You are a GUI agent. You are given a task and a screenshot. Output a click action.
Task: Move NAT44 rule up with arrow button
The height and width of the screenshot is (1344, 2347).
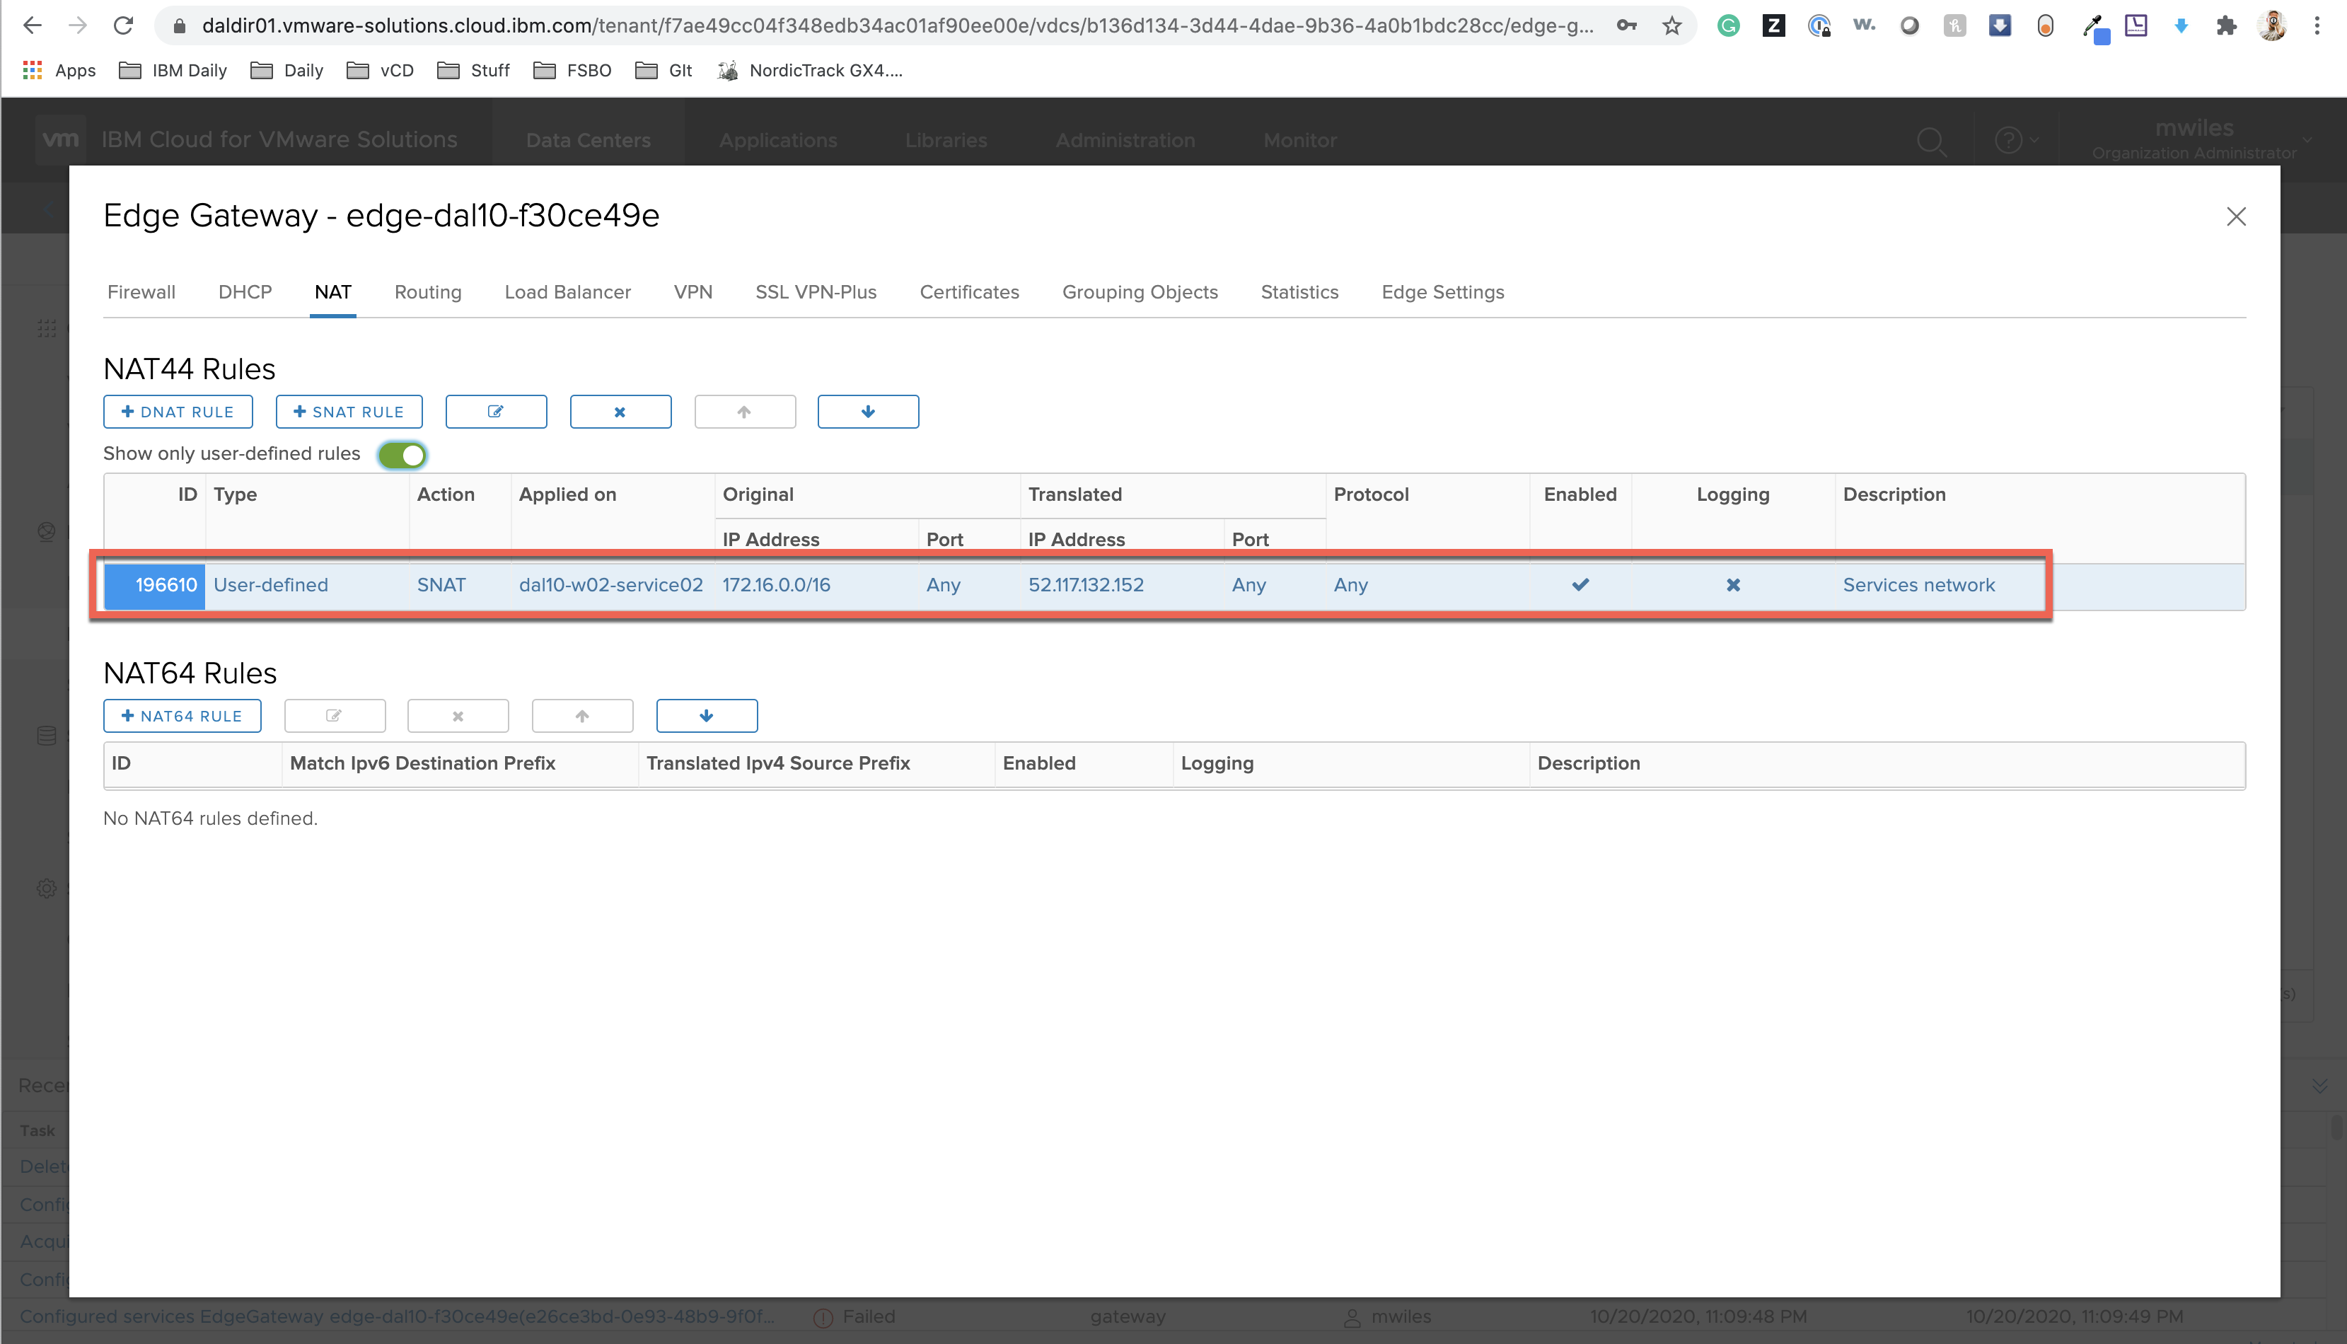745,412
